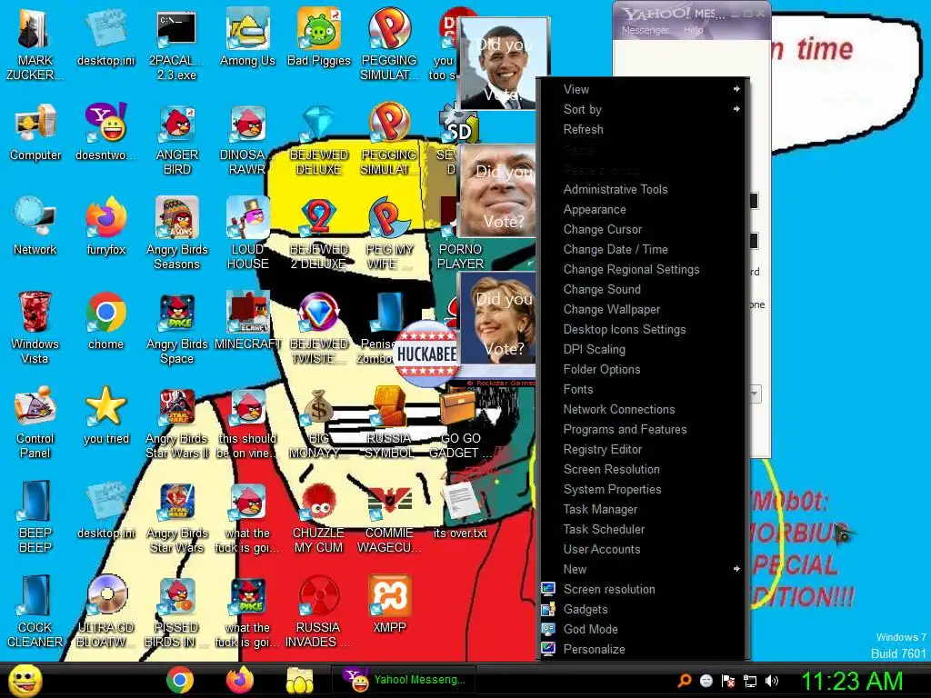Open the Among Us desktop icon
The image size is (931, 698).
tap(247, 37)
